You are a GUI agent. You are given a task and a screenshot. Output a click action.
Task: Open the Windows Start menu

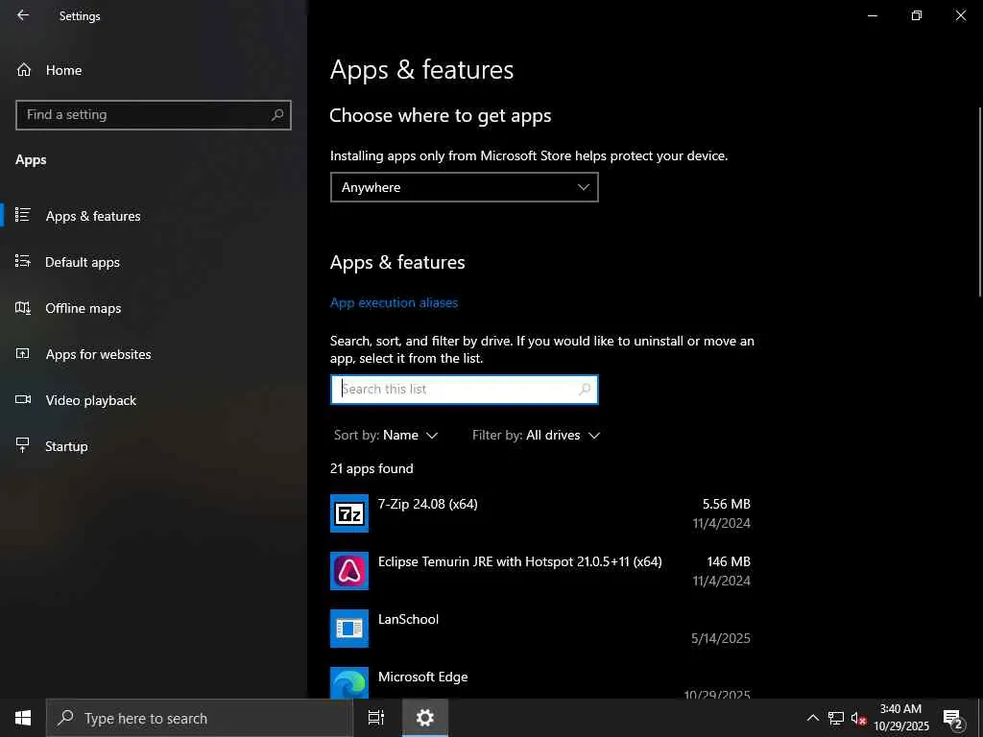(23, 718)
